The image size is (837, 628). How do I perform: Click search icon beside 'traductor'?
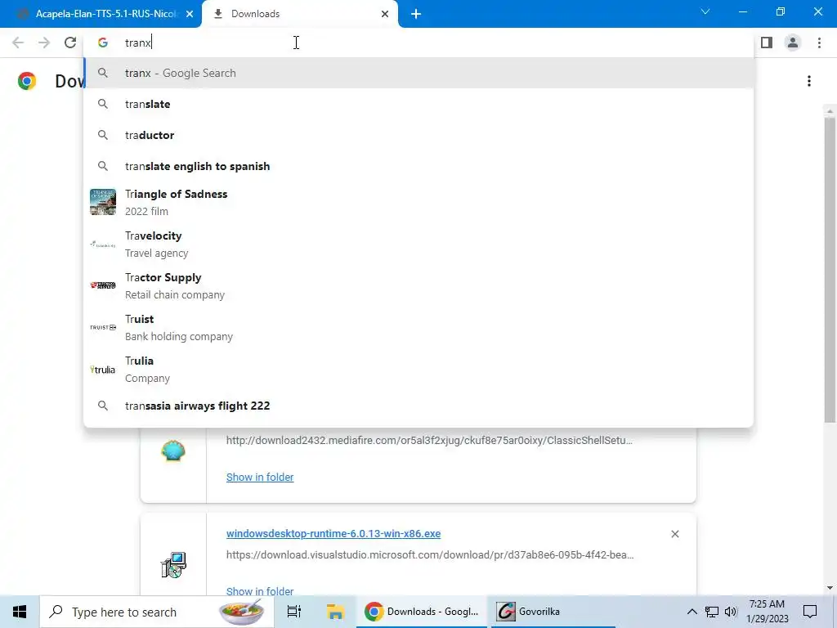103,135
